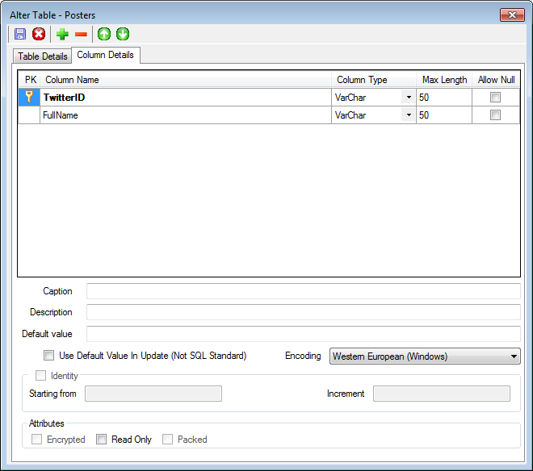Enable Use Default Value In Update
This screenshot has width=533, height=471.
pyautogui.click(x=49, y=356)
